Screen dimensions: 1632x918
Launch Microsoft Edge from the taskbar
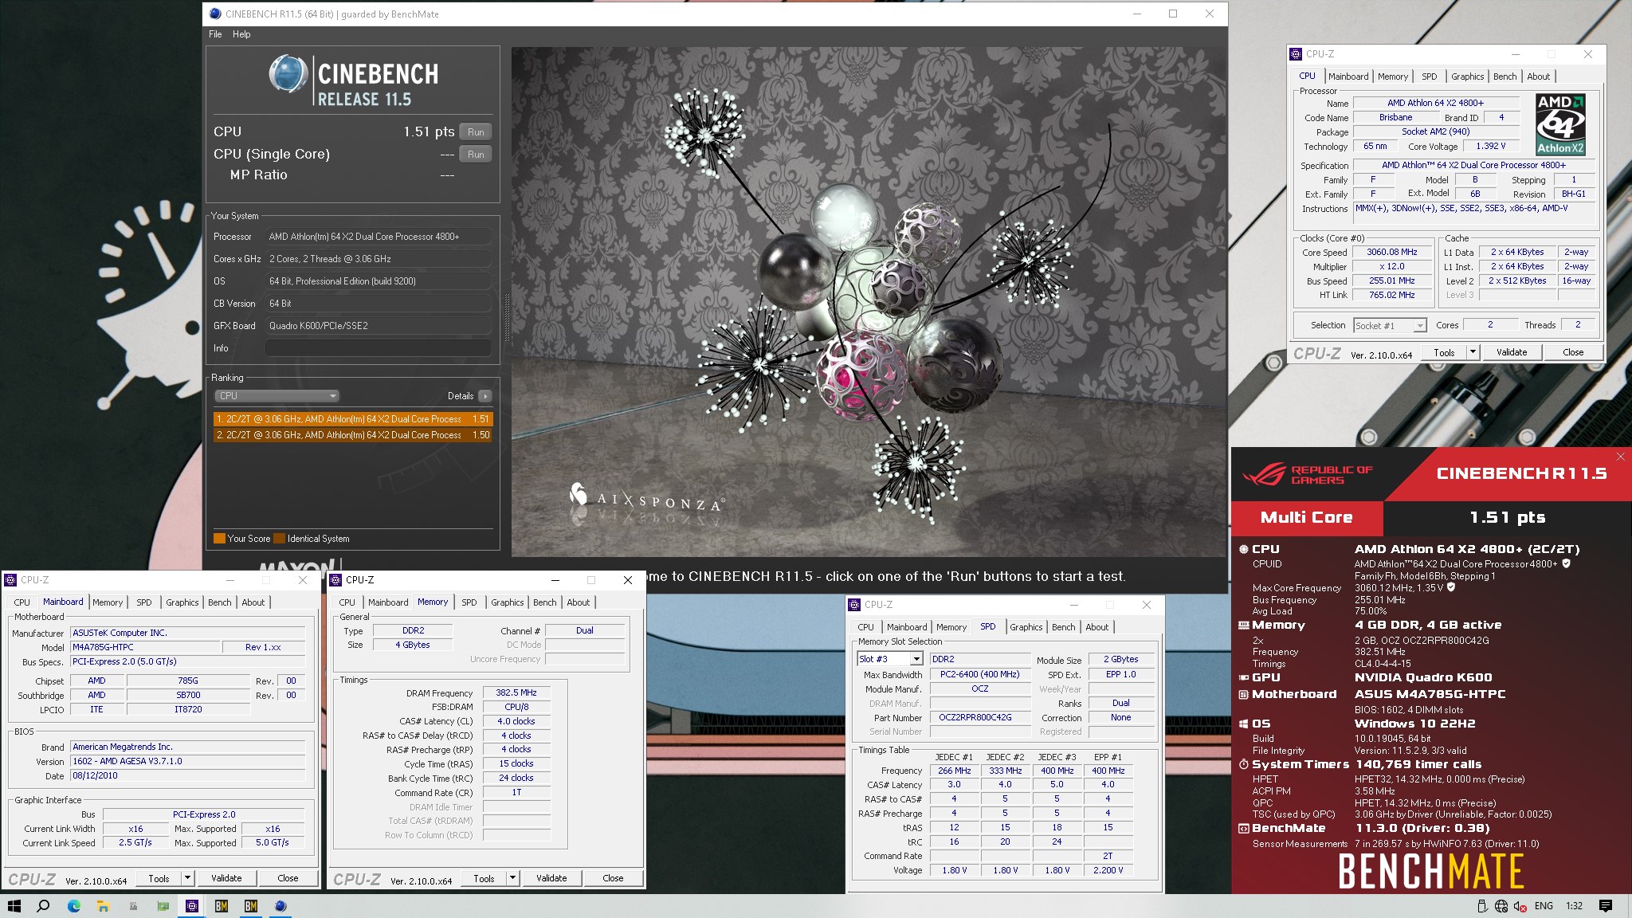(73, 906)
